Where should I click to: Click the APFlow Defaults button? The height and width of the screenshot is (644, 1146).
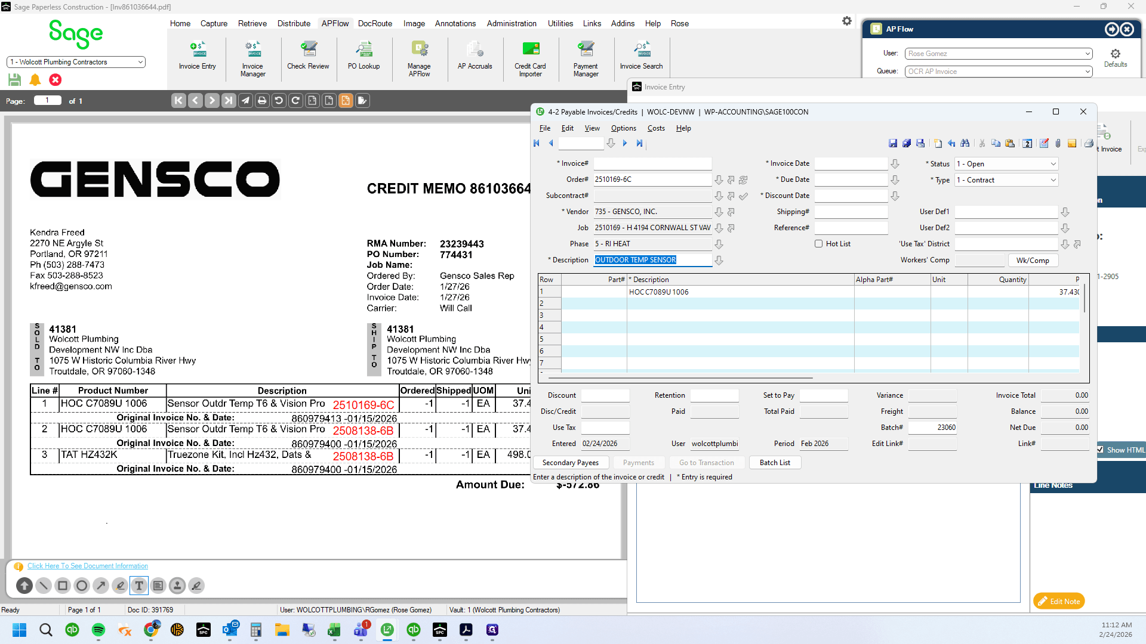point(1115,58)
